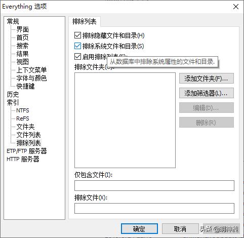
Task: Select 文件夹 under 索引
Action: [26, 127]
